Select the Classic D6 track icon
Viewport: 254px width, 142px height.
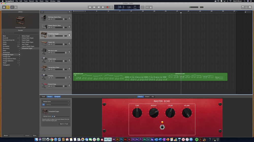click(x=44, y=43)
